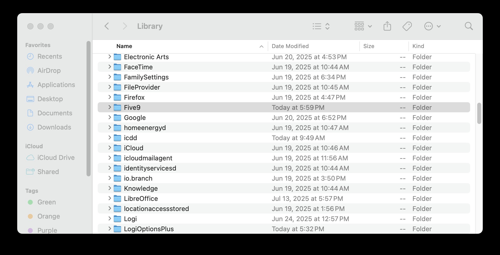The width and height of the screenshot is (500, 255).
Task: Select the locationaccessstored folder row
Action: click(284, 209)
